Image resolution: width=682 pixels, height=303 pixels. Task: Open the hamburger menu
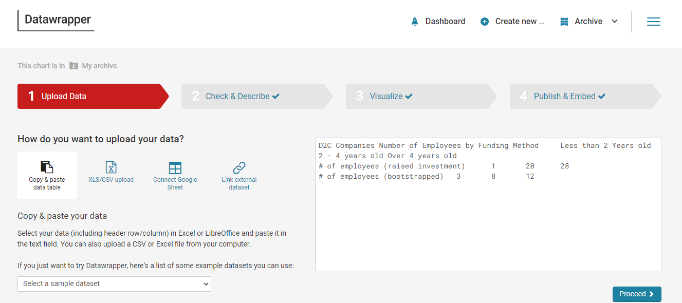(653, 22)
